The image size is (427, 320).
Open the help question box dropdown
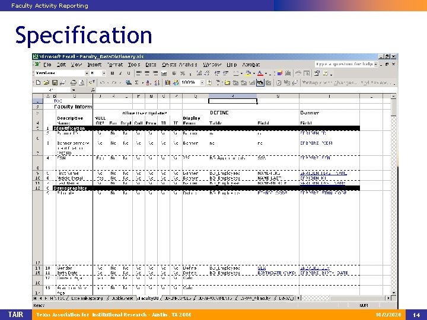point(376,64)
